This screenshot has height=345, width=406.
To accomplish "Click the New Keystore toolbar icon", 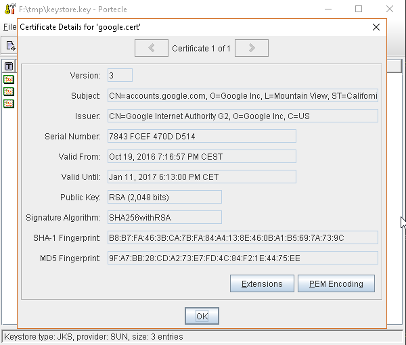I will click(x=9, y=46).
